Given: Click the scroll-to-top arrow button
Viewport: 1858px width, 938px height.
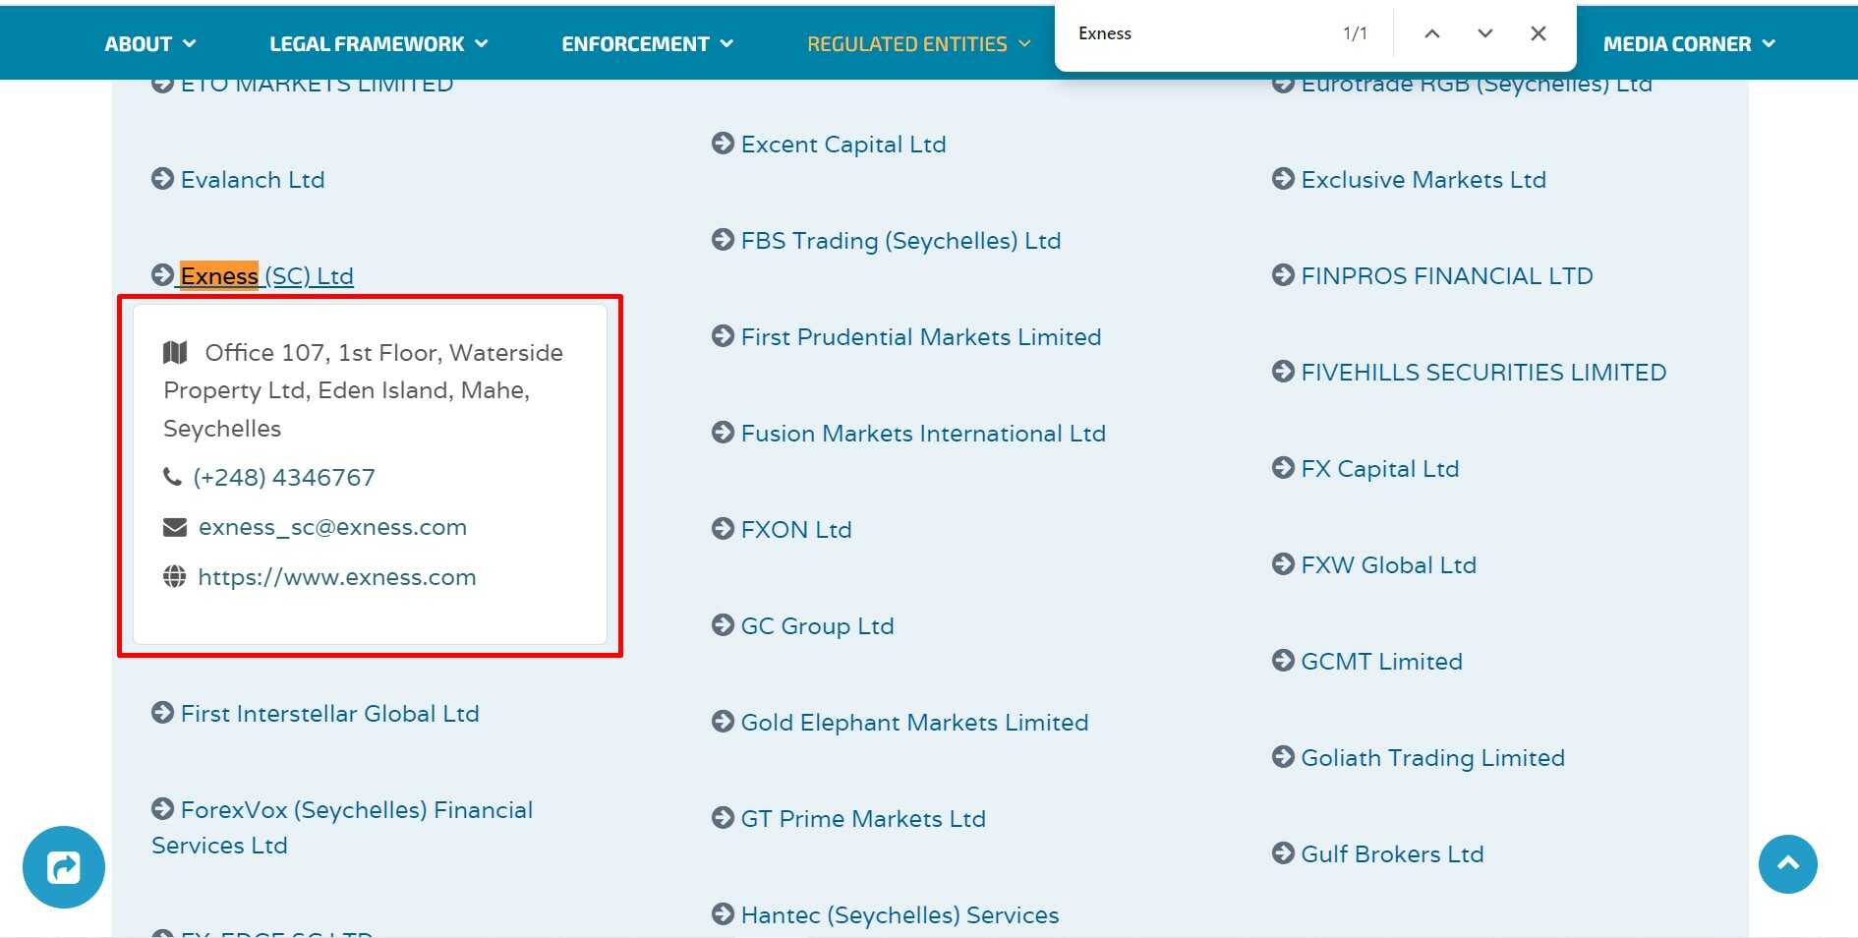Looking at the screenshot, I should 1787,864.
